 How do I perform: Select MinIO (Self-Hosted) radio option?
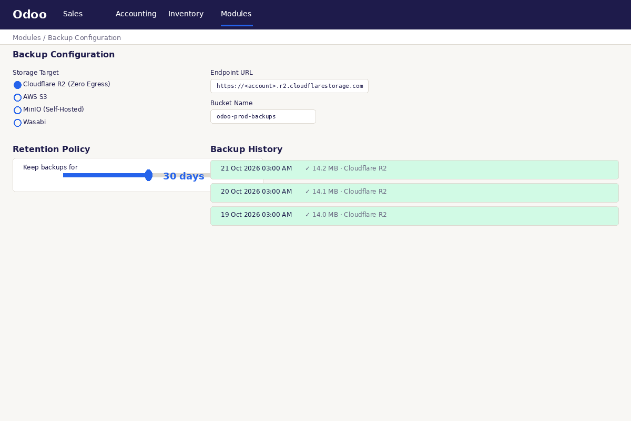pyautogui.click(x=17, y=110)
